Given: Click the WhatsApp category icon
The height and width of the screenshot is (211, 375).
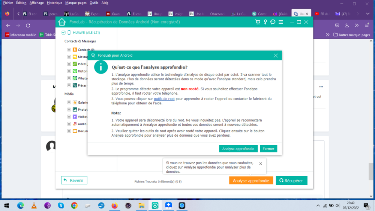Looking at the screenshot, I should click(75, 78).
